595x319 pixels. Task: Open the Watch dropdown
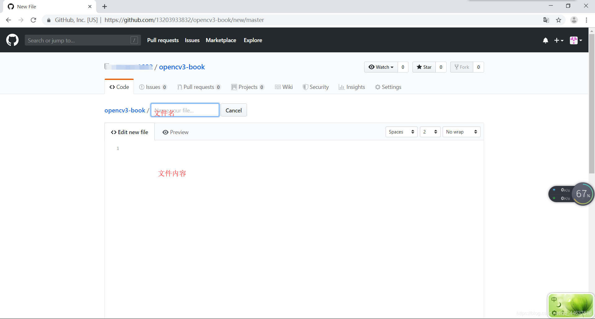pos(381,67)
